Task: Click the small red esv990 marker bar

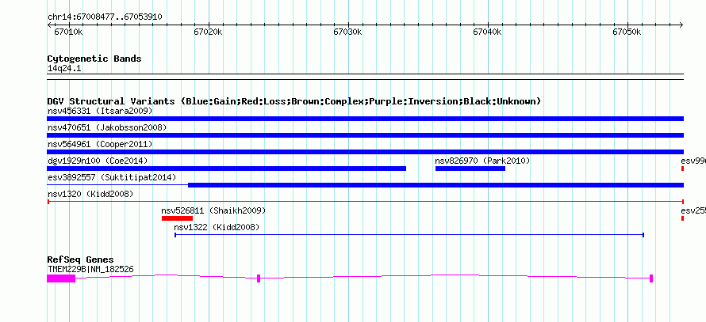Action: [x=682, y=169]
